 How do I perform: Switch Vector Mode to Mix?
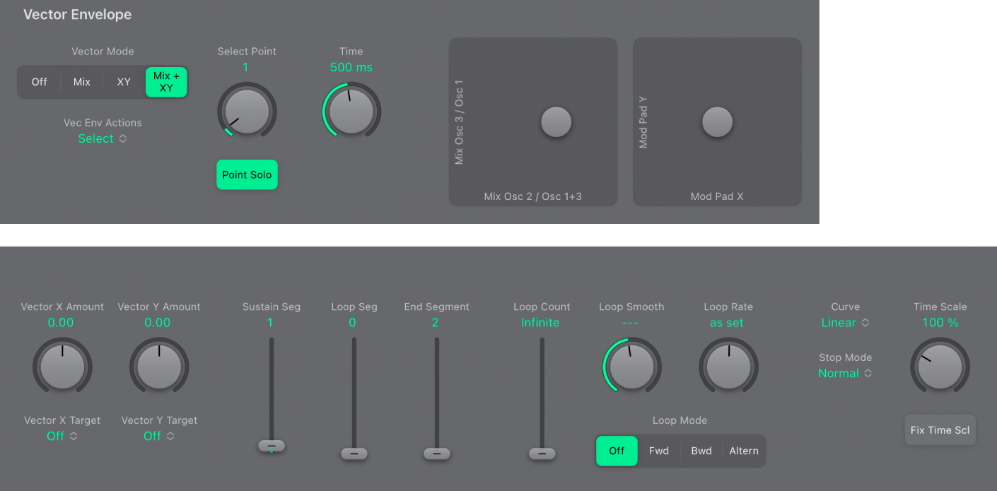point(82,82)
